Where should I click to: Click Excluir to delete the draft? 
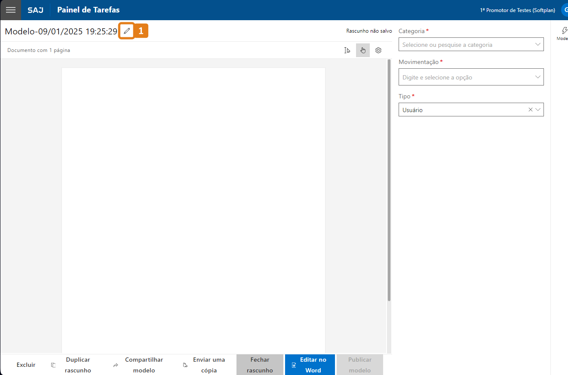click(x=26, y=365)
